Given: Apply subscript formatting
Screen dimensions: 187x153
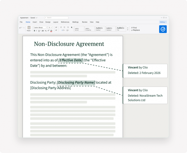Looking at the screenshot, I should tap(46, 31).
